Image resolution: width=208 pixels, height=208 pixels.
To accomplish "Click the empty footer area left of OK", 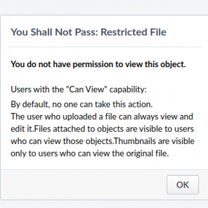I will (83, 185).
